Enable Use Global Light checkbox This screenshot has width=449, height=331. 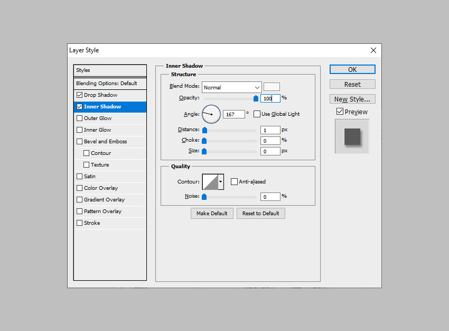257,114
